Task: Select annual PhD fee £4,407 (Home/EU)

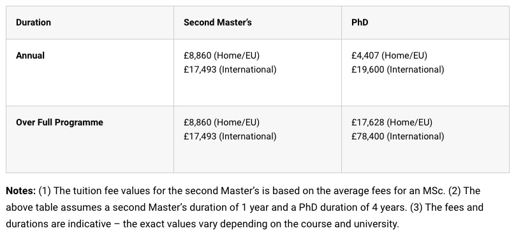Action: click(389, 55)
